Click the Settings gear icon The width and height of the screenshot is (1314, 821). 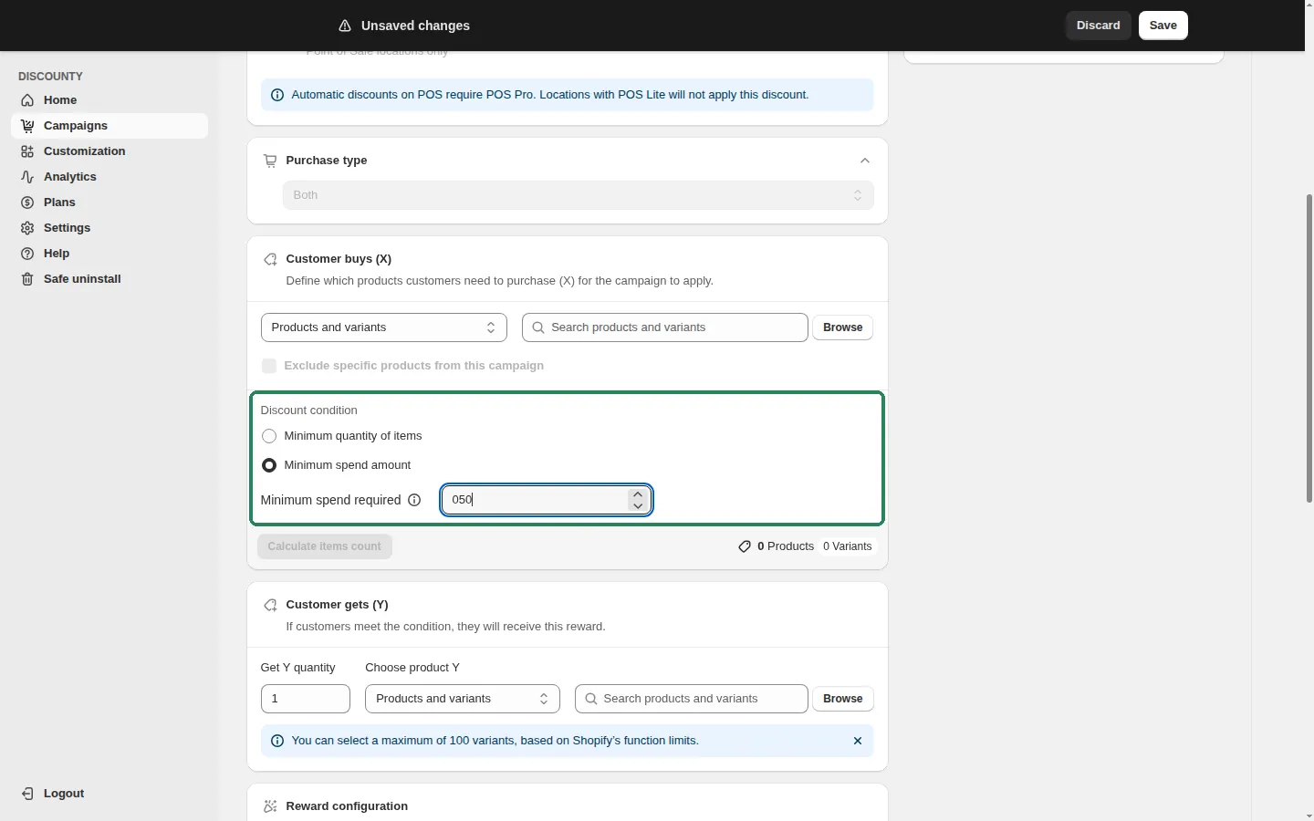[x=27, y=228]
